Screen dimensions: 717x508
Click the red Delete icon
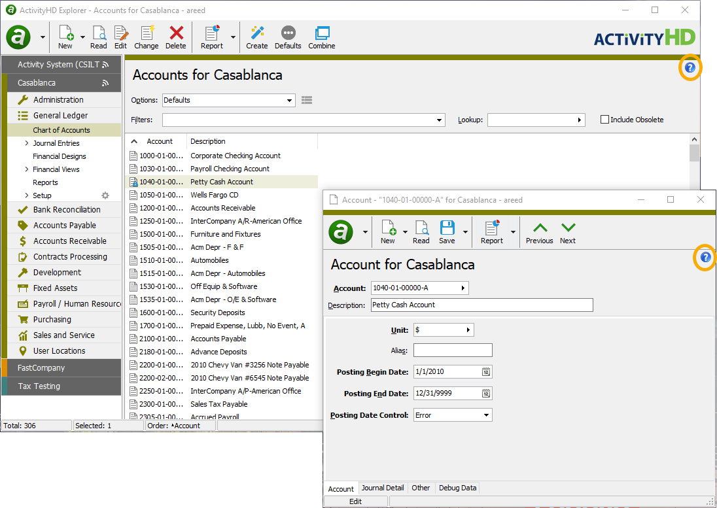pyautogui.click(x=176, y=37)
